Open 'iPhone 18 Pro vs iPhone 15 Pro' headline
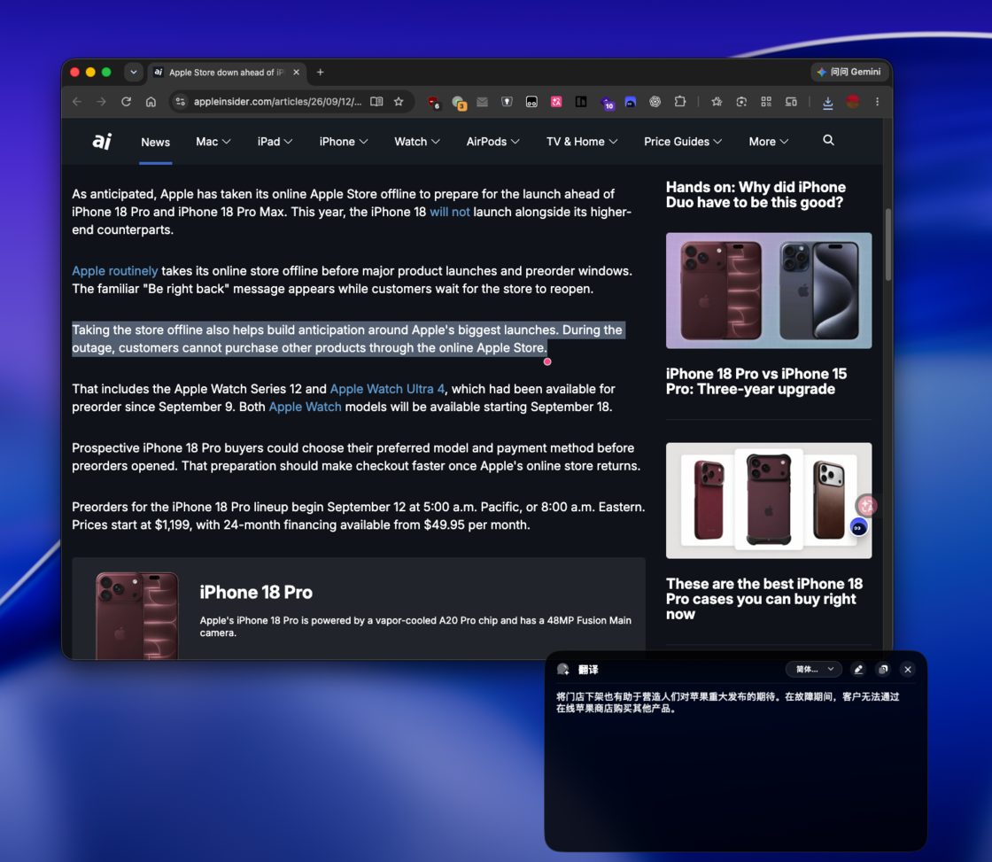This screenshot has width=992, height=862. click(756, 382)
